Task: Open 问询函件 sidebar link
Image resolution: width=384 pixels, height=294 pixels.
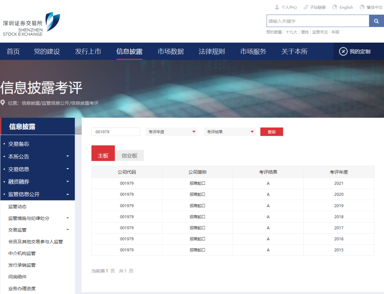Action: click(17, 277)
